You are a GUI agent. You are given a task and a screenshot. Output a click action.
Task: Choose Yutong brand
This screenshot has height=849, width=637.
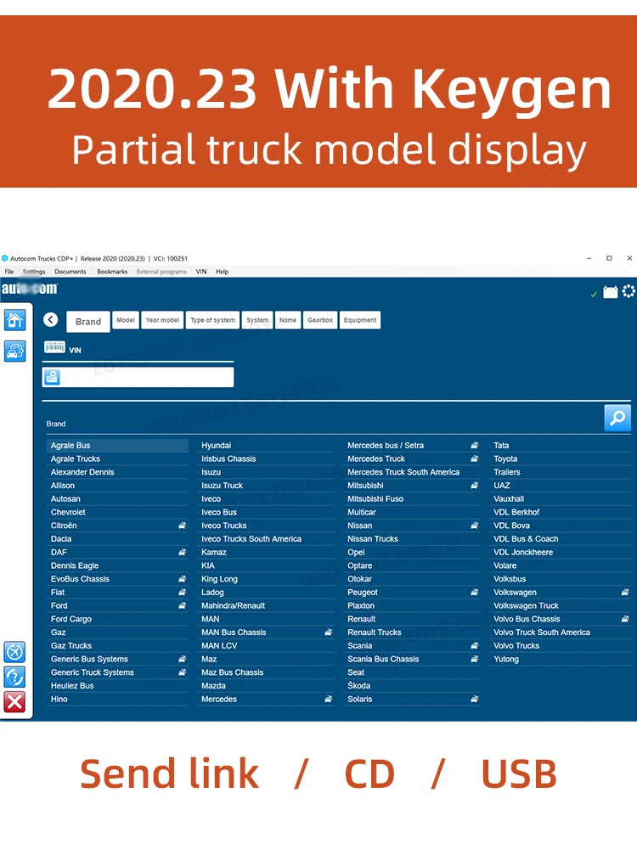561,659
